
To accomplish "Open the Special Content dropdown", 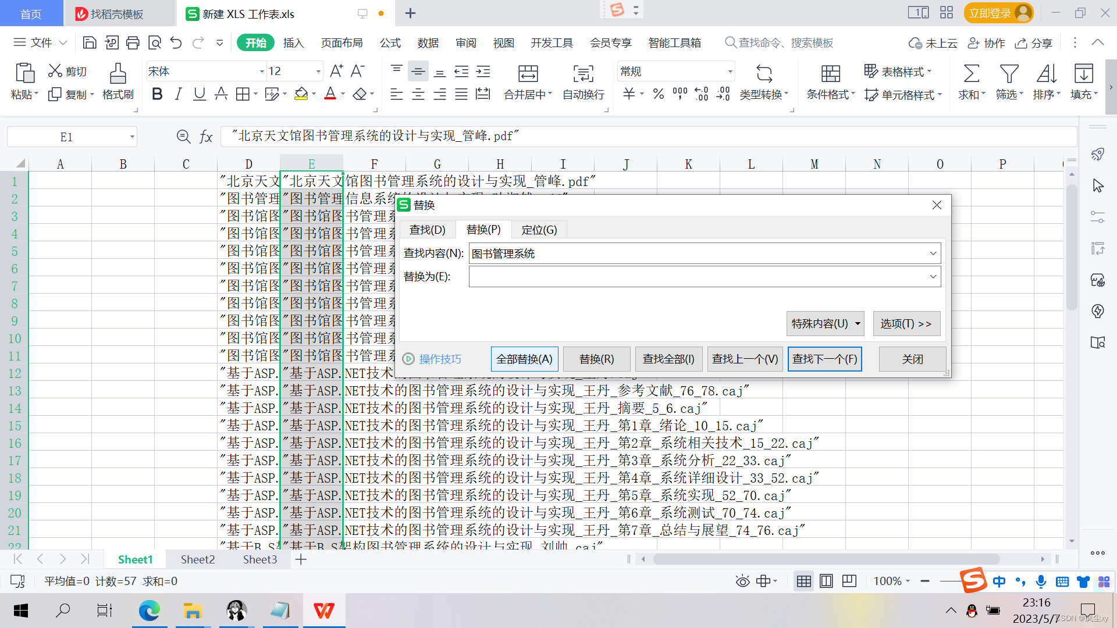I will point(825,324).
